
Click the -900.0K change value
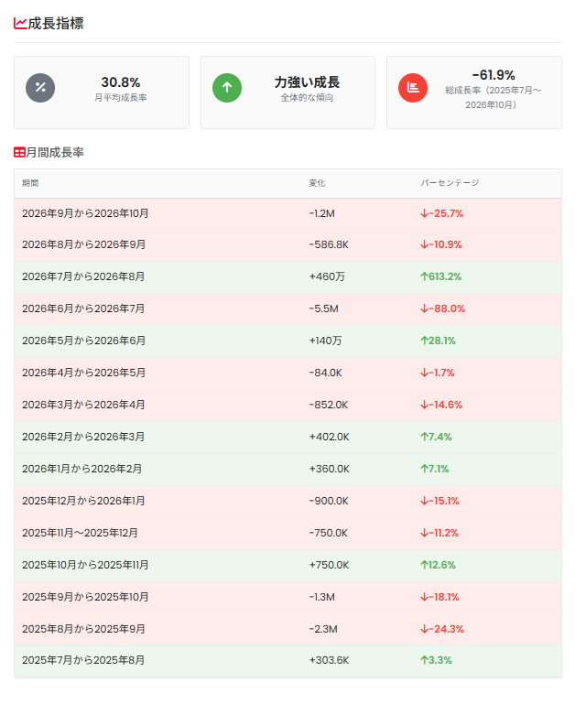(x=329, y=502)
